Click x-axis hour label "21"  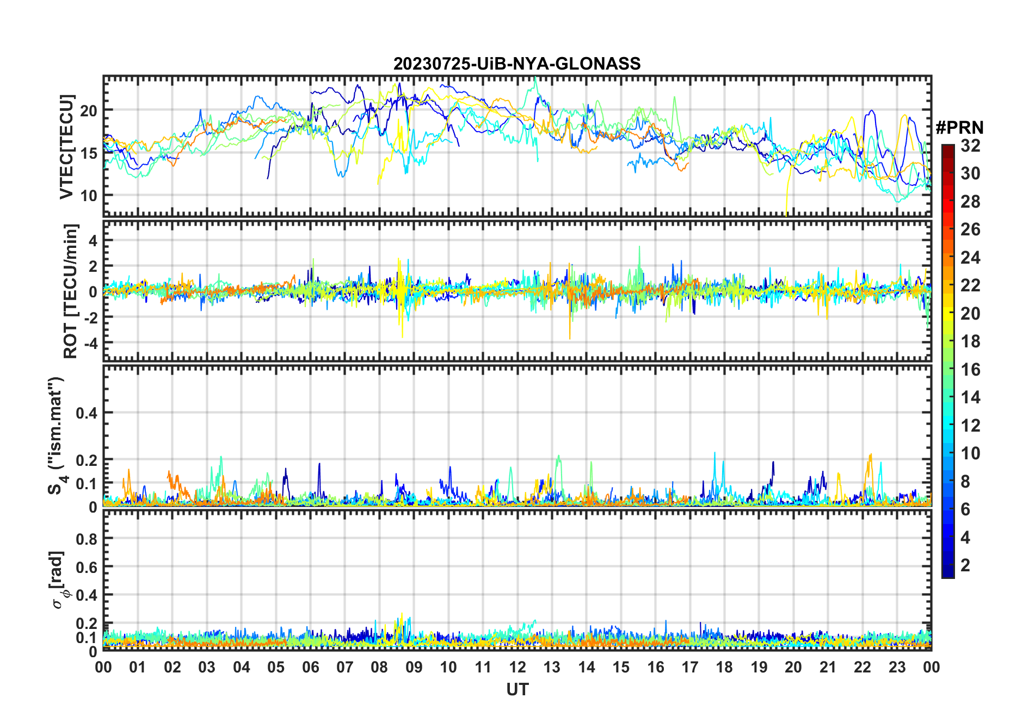[x=828, y=667]
